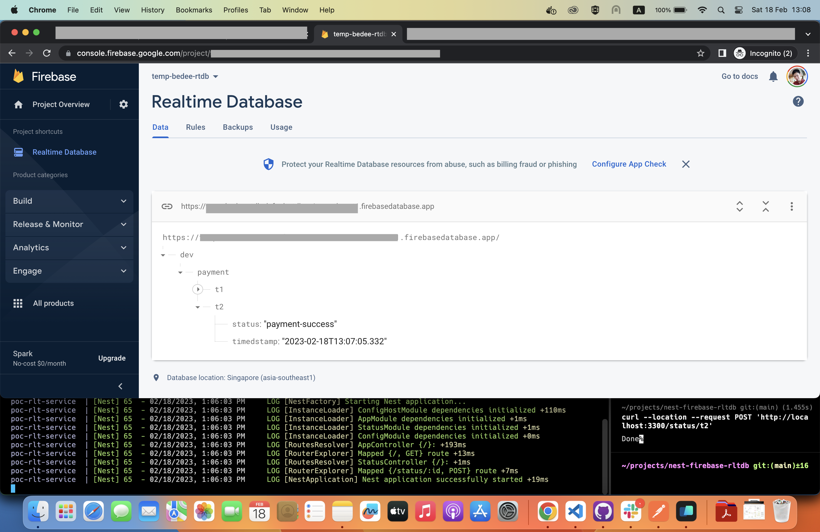Switch to the Rules tab
The height and width of the screenshot is (532, 820).
(195, 127)
